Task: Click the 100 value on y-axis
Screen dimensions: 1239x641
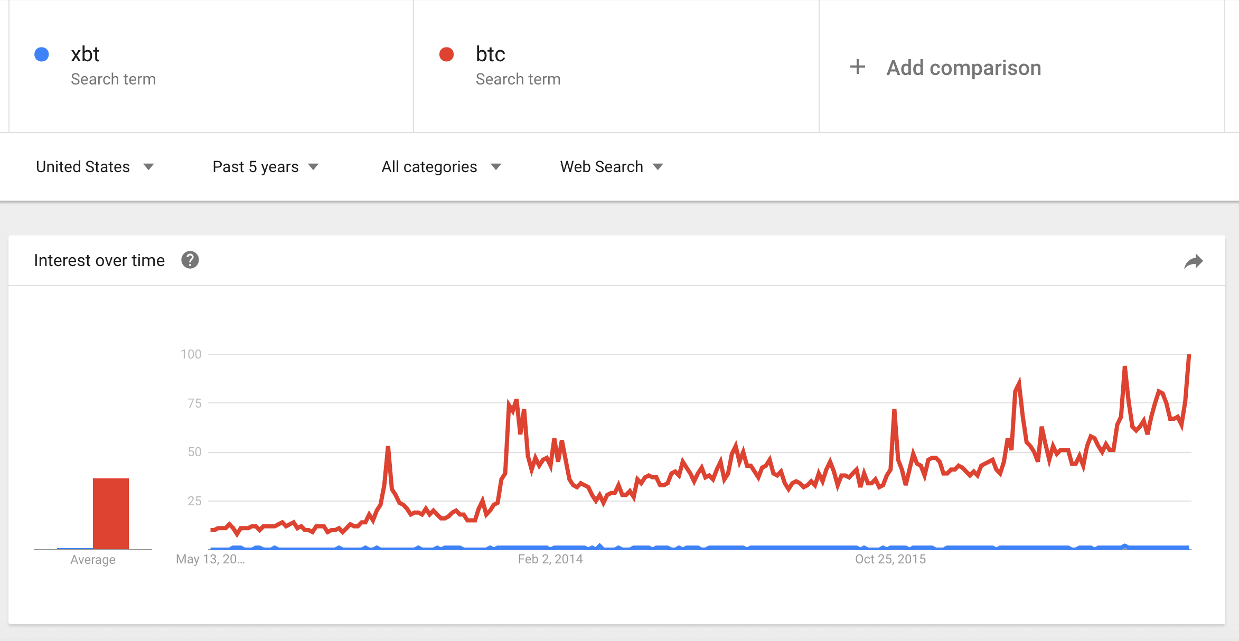Action: click(191, 354)
